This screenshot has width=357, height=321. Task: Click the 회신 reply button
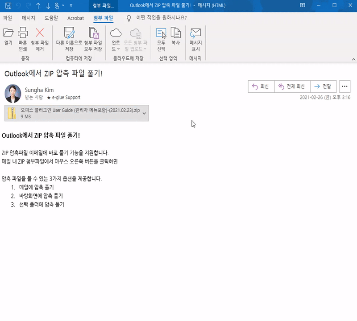click(261, 86)
